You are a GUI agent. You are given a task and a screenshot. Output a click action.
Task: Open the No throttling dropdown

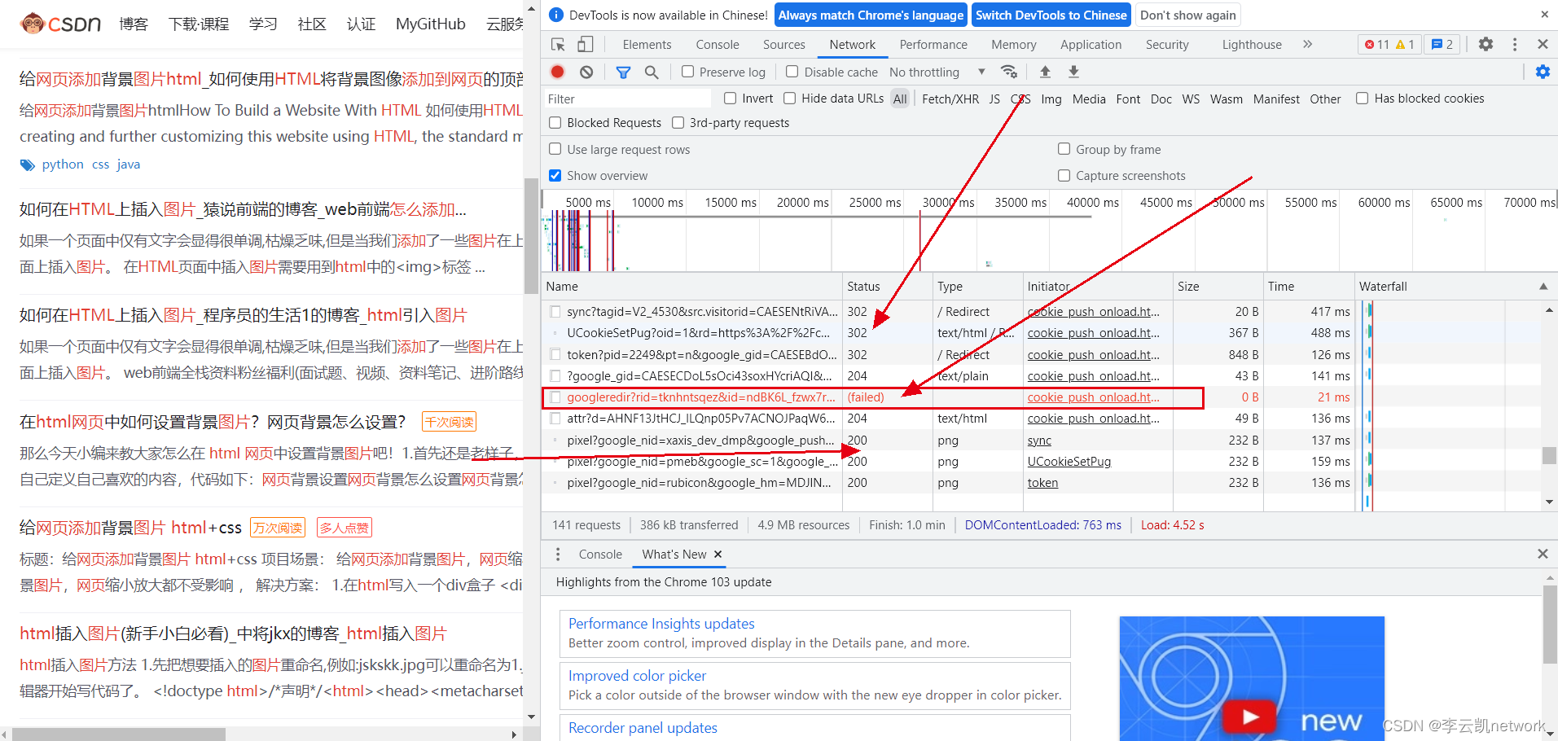coord(937,72)
